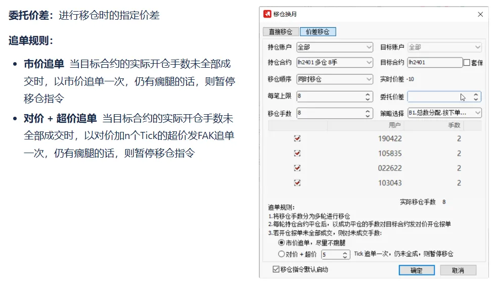Click the 目标合约 input field
Viewport: 497px width, 285px height.
pyautogui.click(x=434, y=63)
